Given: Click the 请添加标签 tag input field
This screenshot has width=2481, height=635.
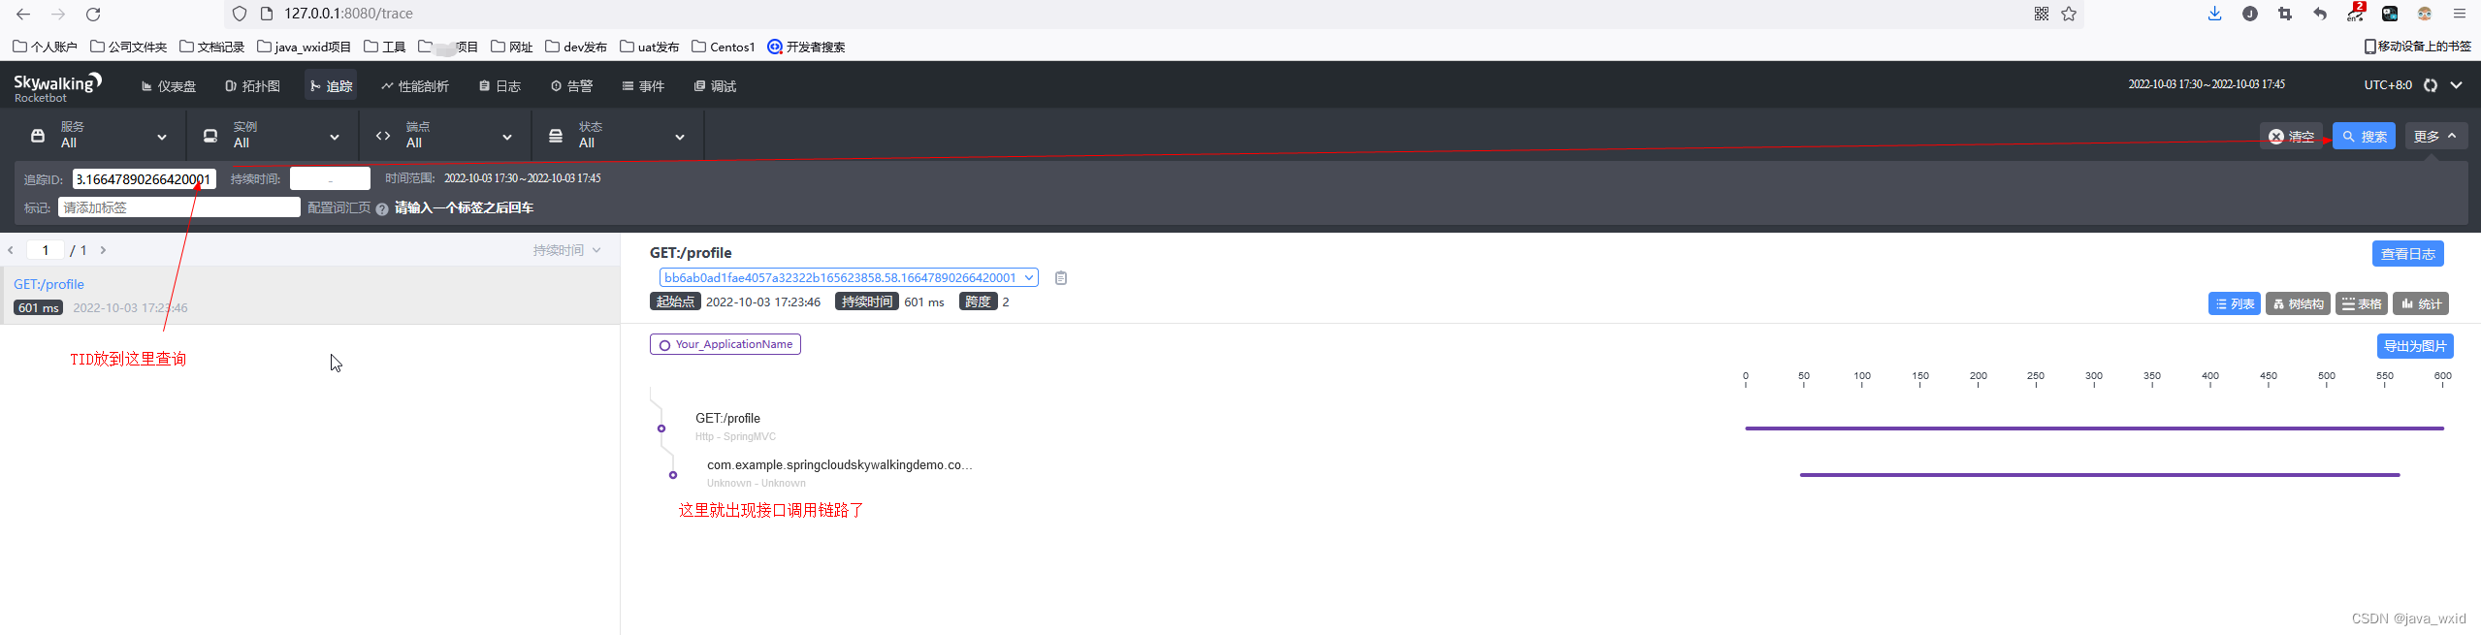Looking at the screenshot, I should tap(179, 207).
